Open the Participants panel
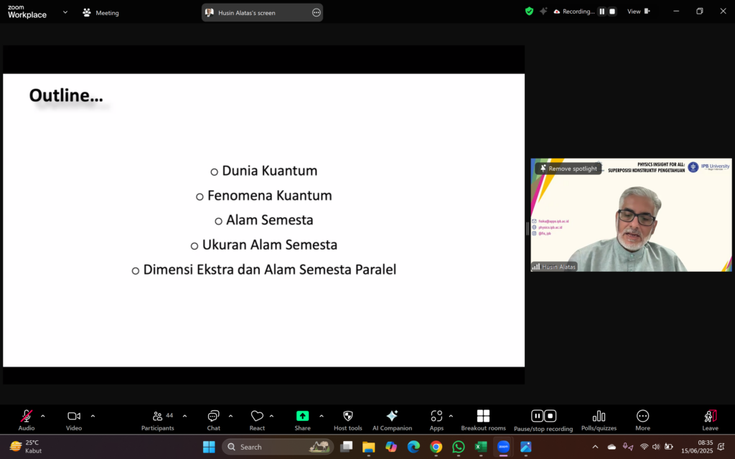735x459 pixels. click(x=158, y=420)
